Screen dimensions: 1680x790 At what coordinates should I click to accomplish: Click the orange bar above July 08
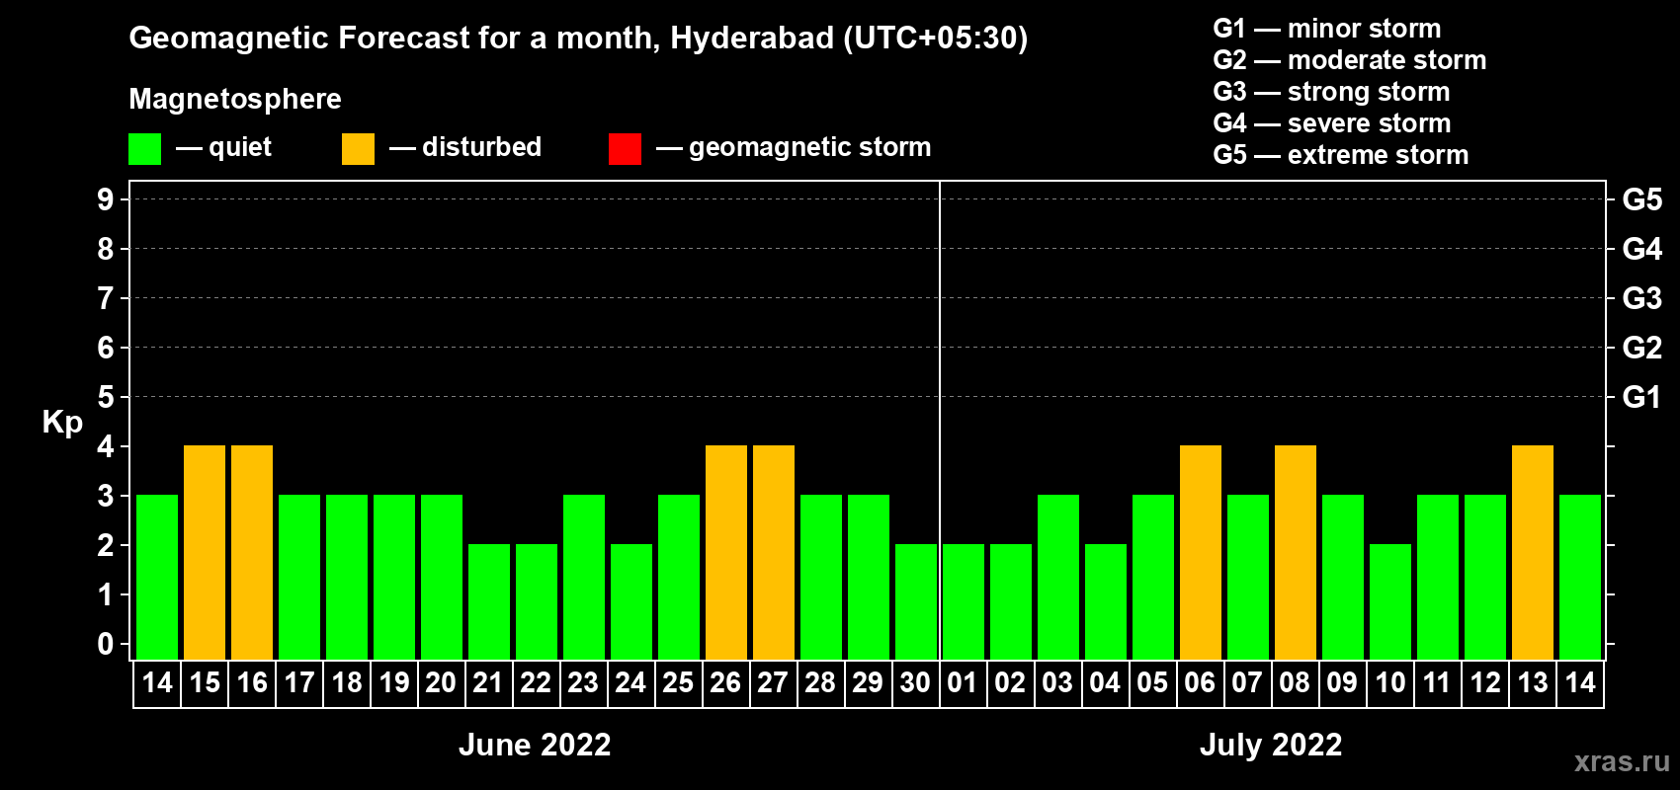[1296, 552]
